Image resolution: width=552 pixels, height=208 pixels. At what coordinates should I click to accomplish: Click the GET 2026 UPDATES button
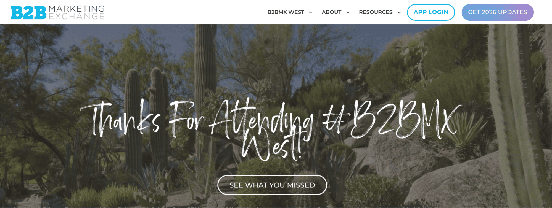click(497, 12)
